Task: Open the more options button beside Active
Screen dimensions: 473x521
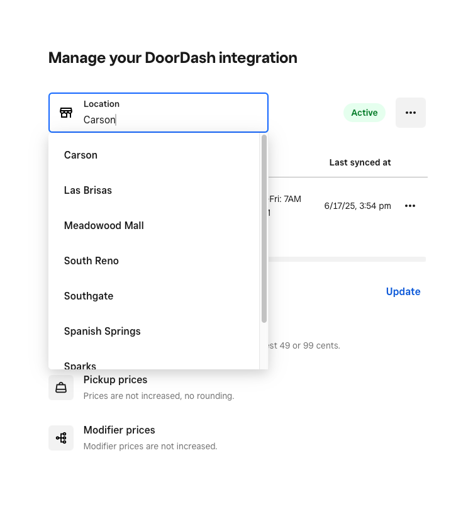Action: tap(410, 113)
